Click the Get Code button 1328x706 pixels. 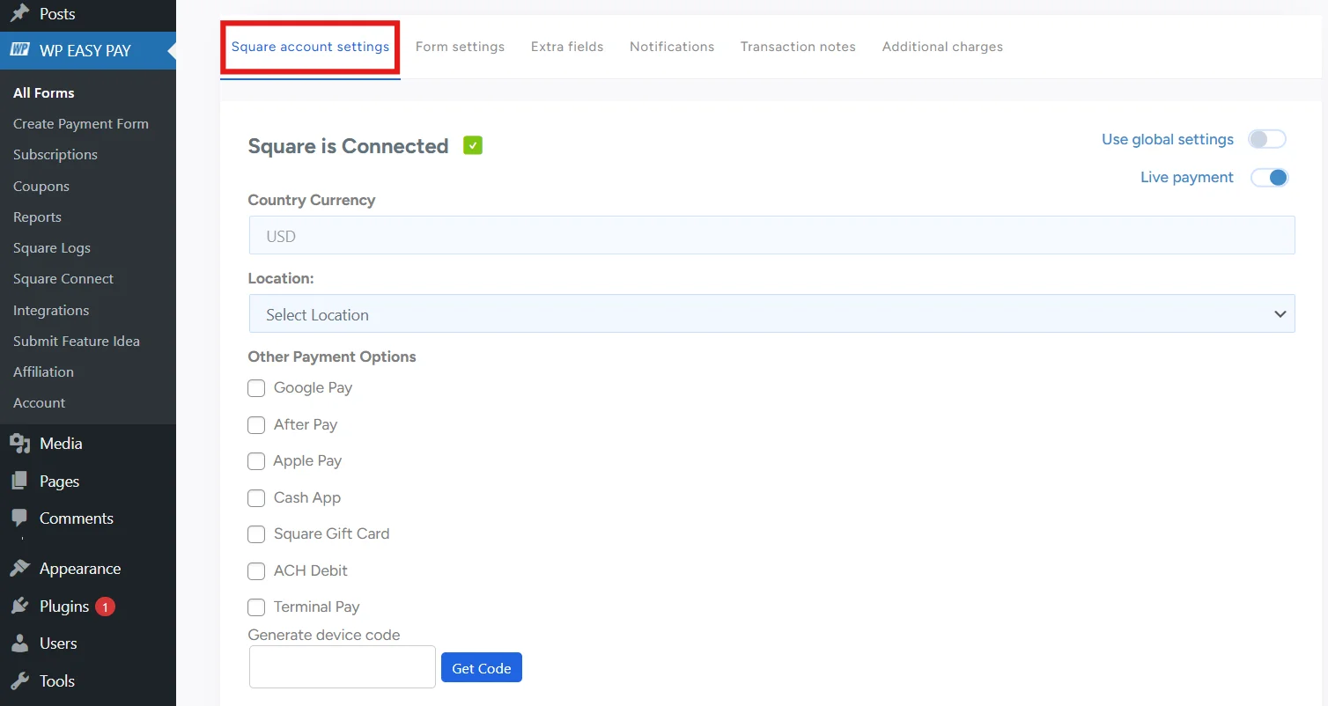coord(482,667)
